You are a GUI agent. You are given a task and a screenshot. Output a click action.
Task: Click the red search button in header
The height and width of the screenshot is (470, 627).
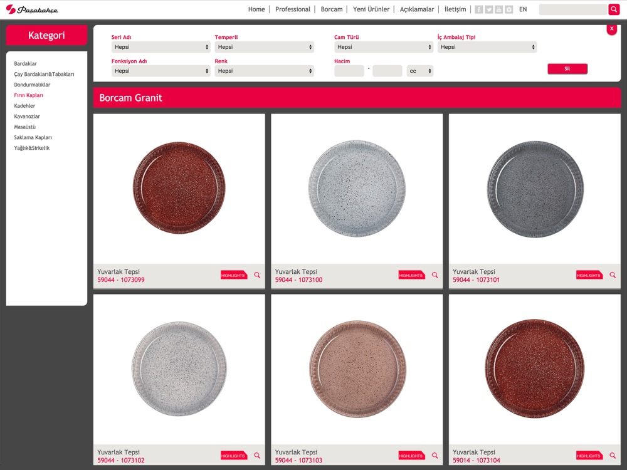[x=614, y=9]
